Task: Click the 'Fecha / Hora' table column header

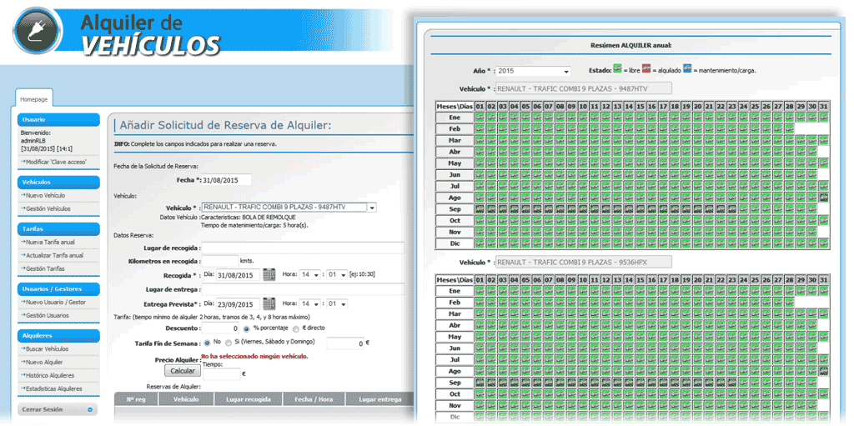Action: pyautogui.click(x=314, y=399)
